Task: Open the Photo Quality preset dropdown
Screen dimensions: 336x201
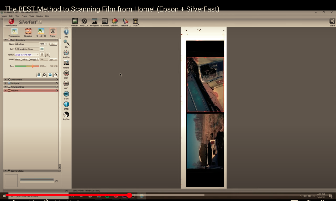Action: point(27,60)
